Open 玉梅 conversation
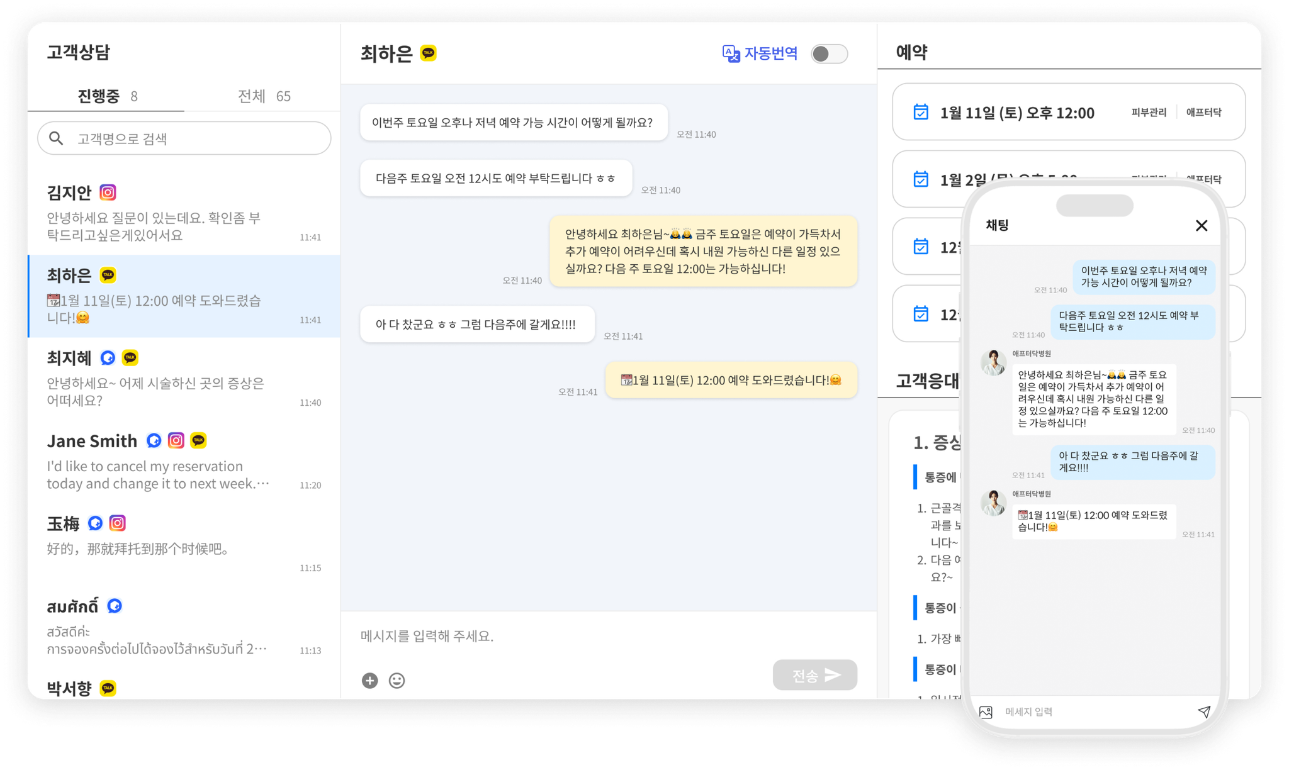 tap(184, 544)
